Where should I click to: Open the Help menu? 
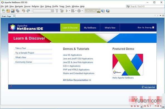click(82, 6)
